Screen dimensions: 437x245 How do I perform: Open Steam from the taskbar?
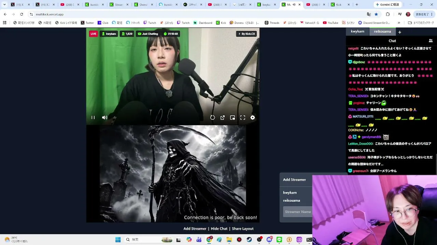pos(249,240)
